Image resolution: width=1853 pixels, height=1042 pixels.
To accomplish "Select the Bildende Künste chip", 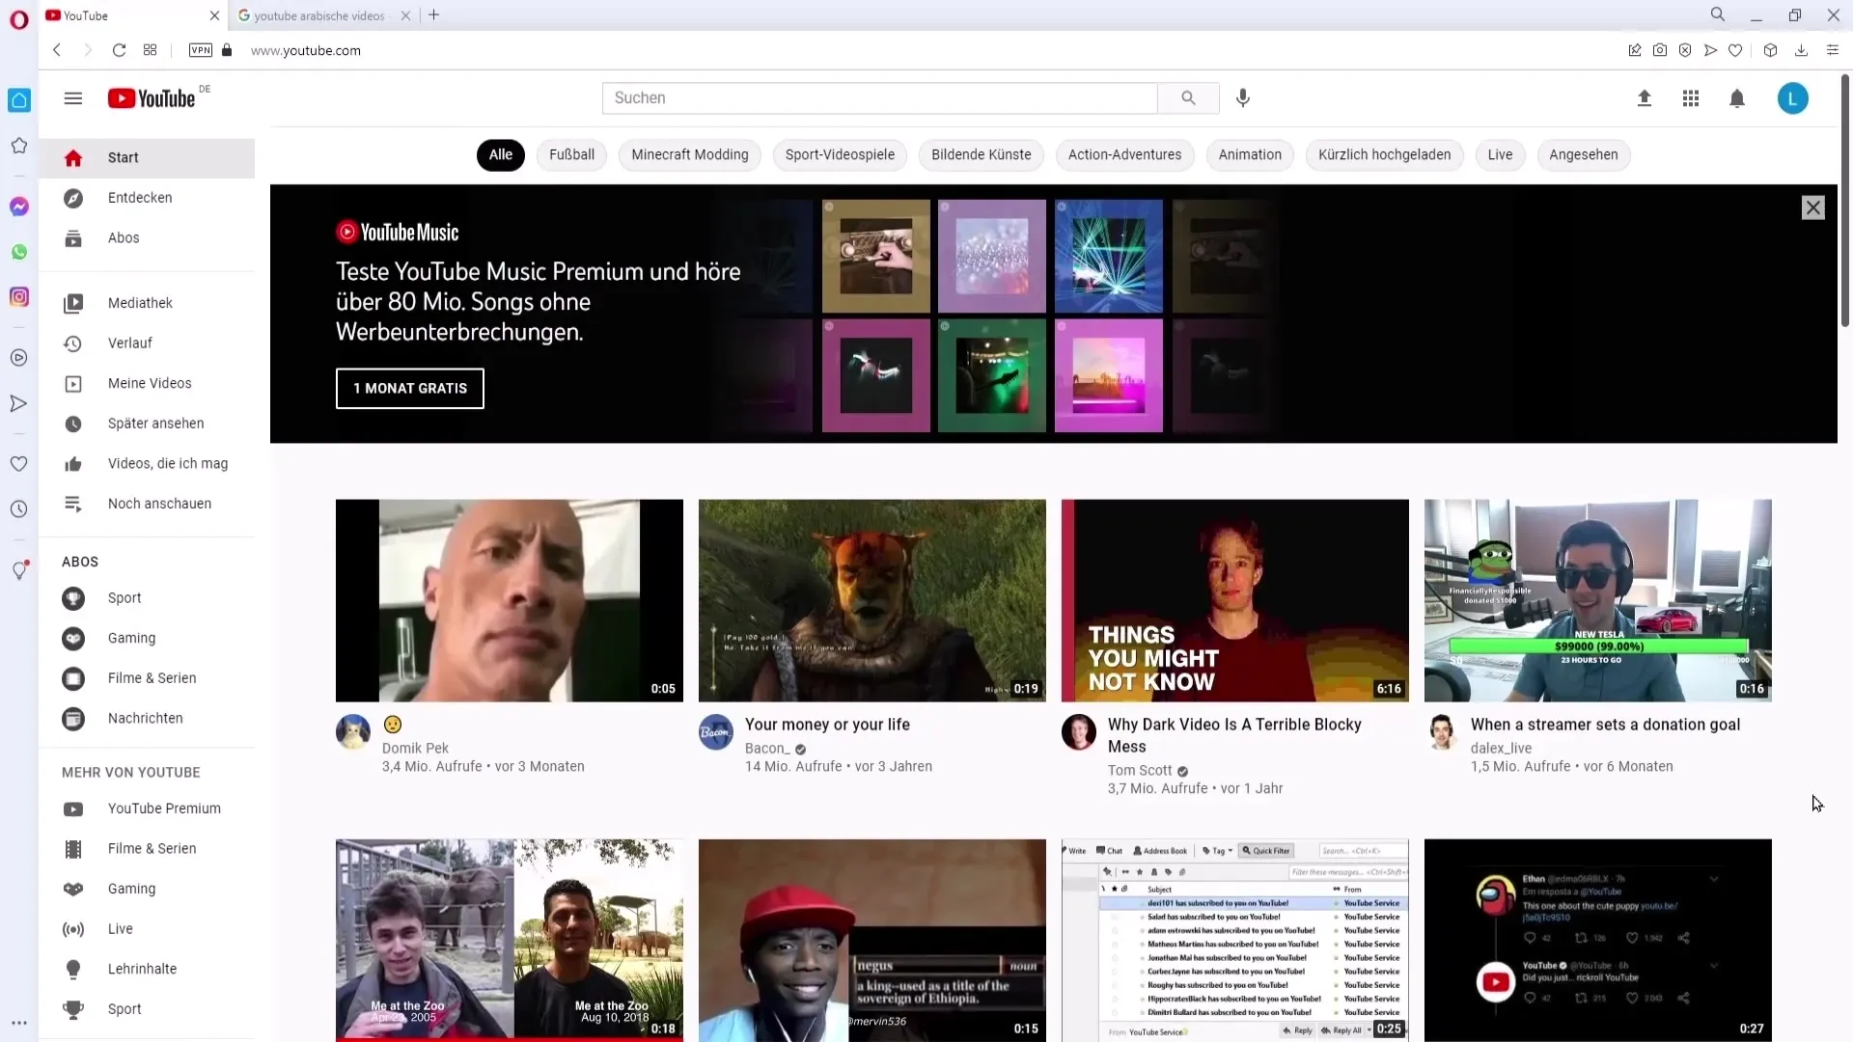I will point(982,154).
